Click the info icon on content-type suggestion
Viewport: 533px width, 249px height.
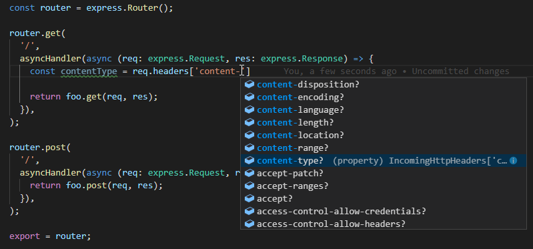tap(513, 161)
